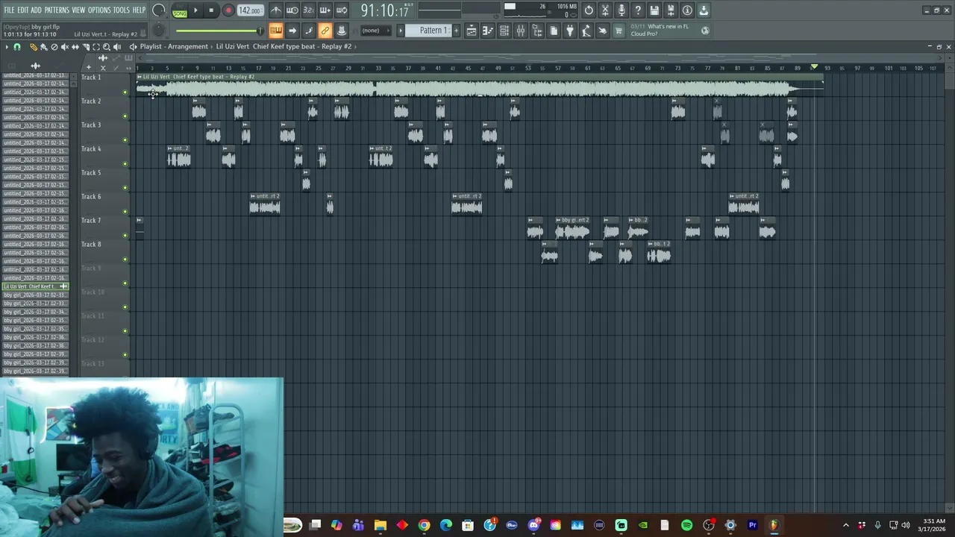The height and width of the screenshot is (537, 955).
Task: Click the save project floppy icon
Action: click(654, 10)
